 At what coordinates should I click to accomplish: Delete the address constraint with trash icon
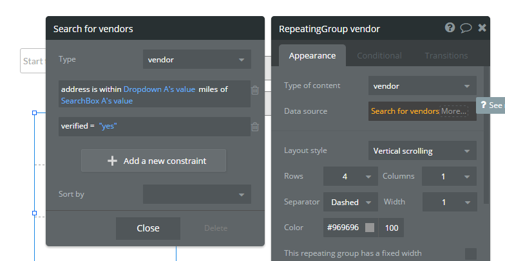255,90
